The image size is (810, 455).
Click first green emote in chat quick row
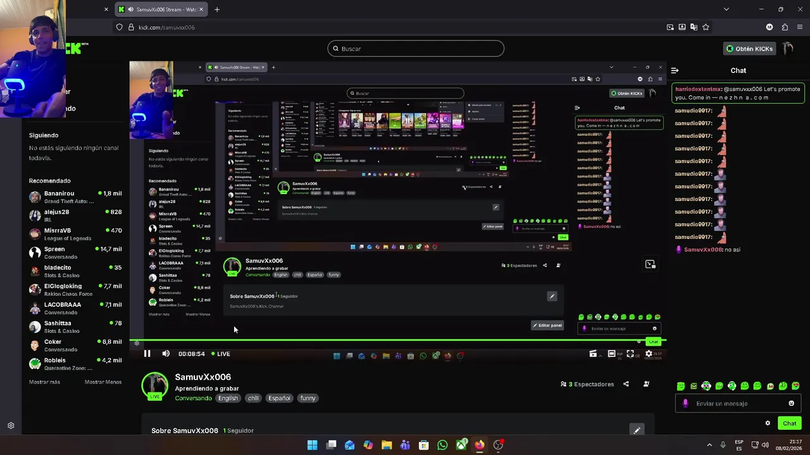[681, 386]
